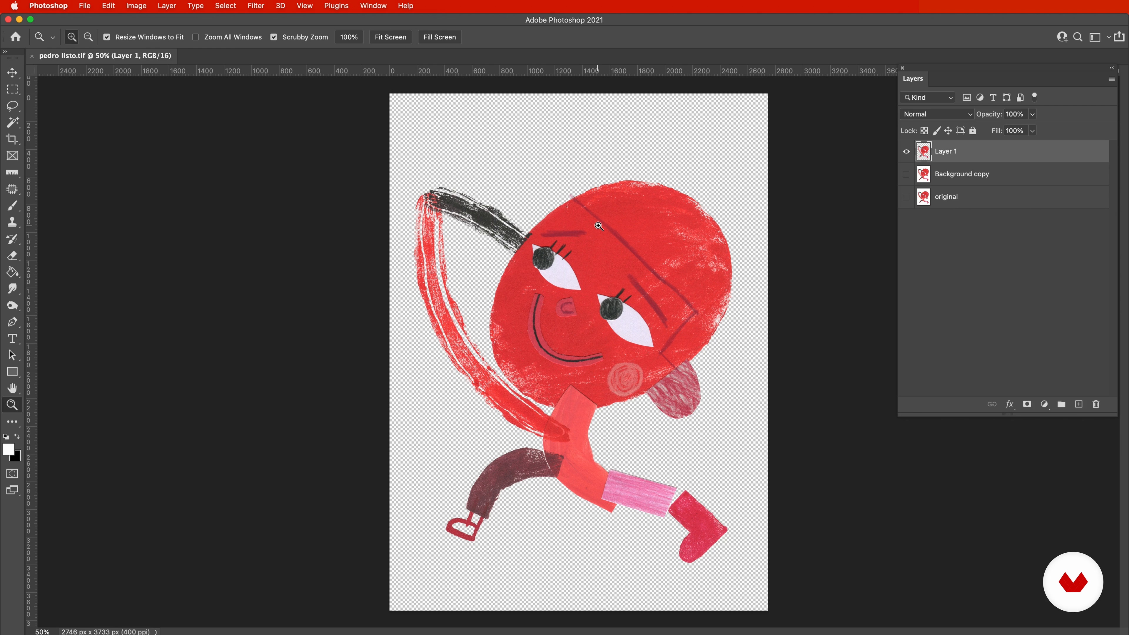Toggle lock image pixels
1129x635 pixels.
click(937, 131)
